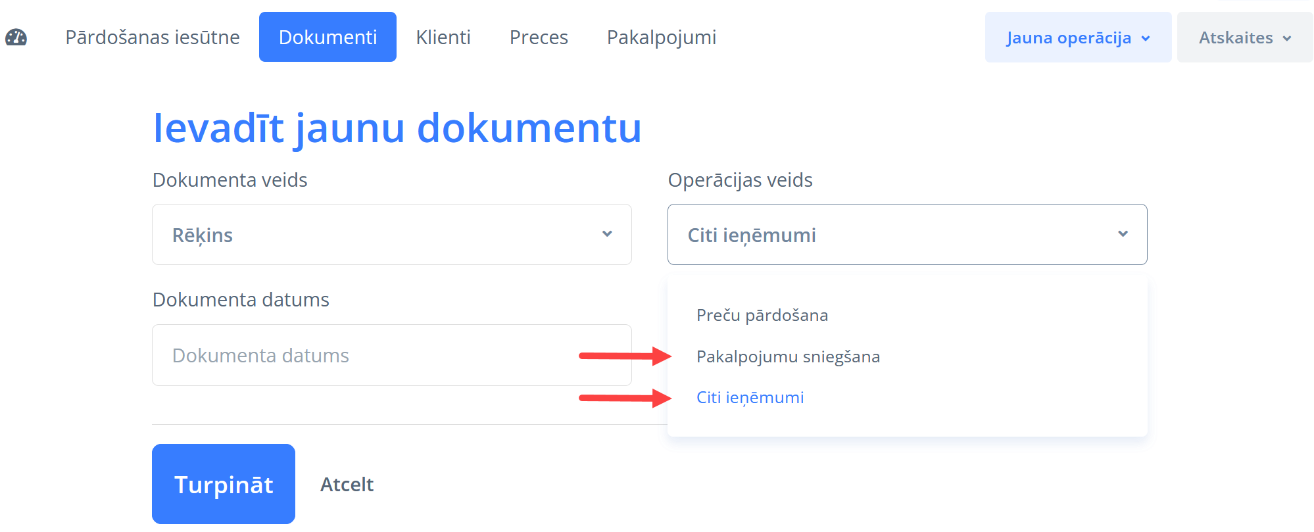The image size is (1314, 532).
Task: Switch to the Dokumenti tab
Action: [x=328, y=37]
